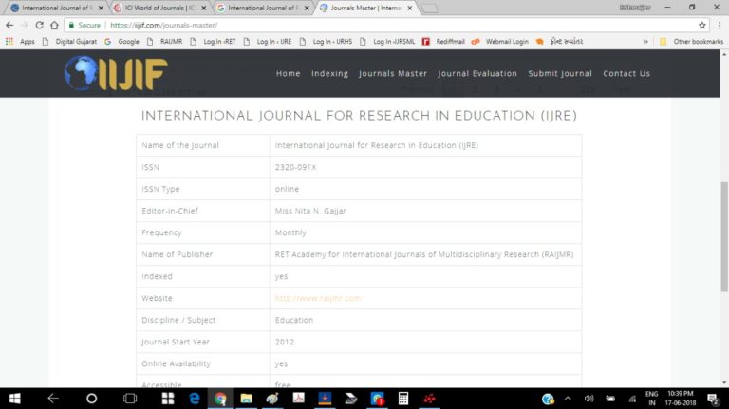The image size is (729, 409).
Task: Show hidden system tray icons chevron
Action: point(568,399)
